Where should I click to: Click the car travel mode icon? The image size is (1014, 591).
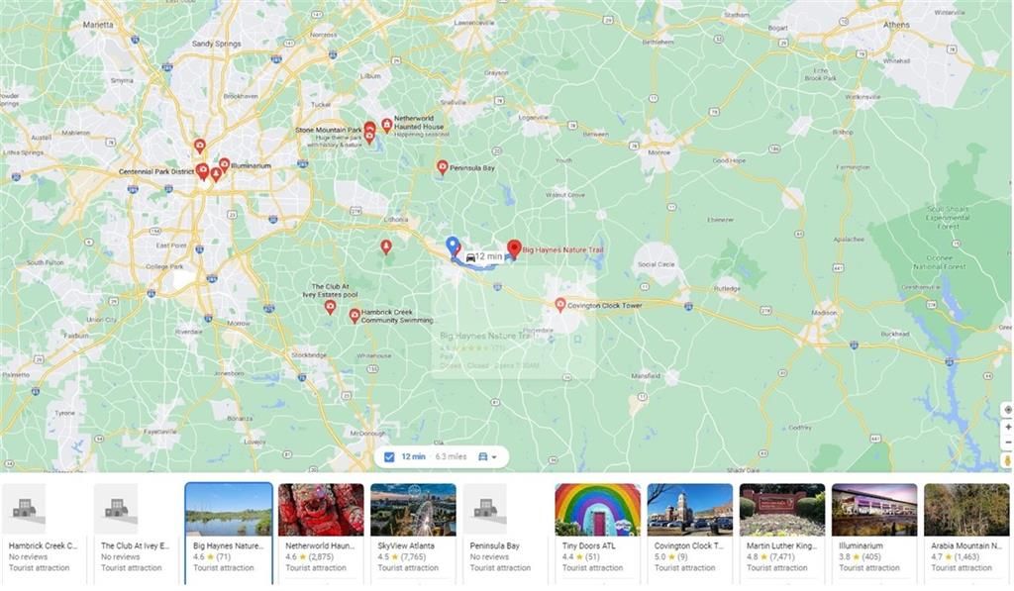482,456
